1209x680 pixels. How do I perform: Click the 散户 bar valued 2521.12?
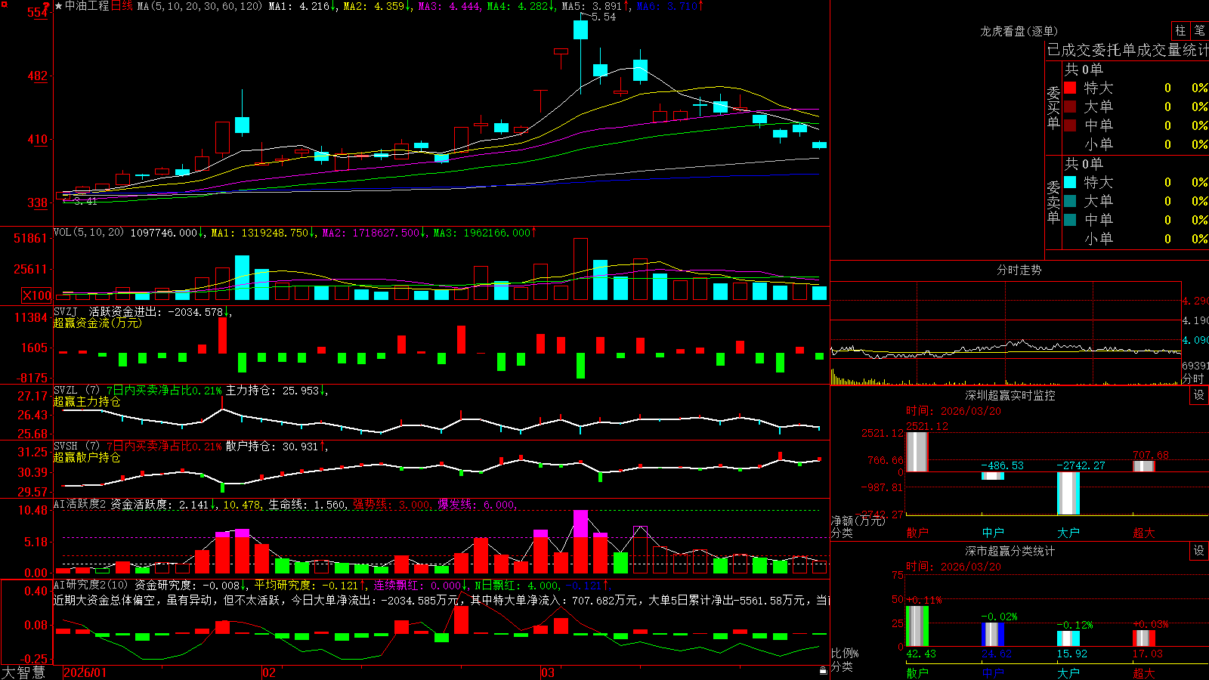pos(917,452)
